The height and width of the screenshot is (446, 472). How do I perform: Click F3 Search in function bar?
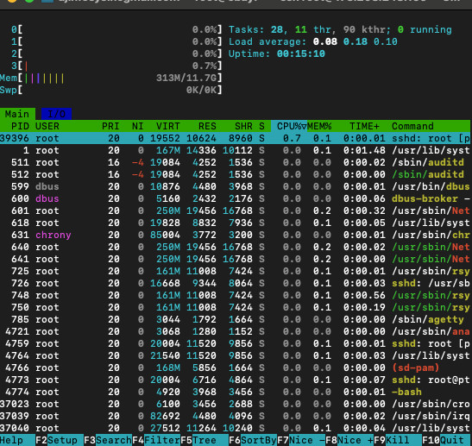pos(108,440)
